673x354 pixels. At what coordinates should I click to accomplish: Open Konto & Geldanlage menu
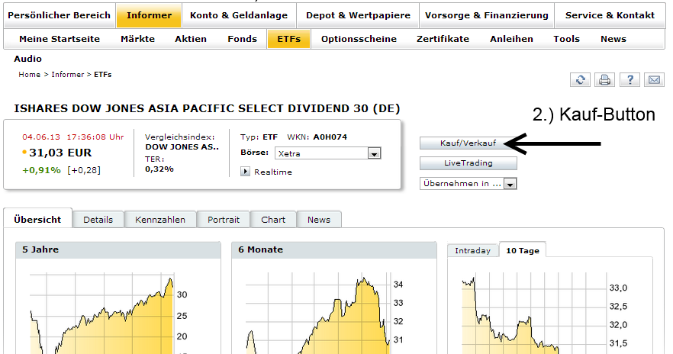239,15
